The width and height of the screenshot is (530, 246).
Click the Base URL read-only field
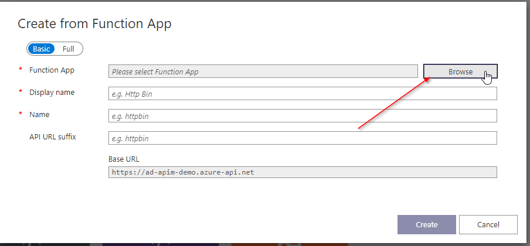(303, 172)
